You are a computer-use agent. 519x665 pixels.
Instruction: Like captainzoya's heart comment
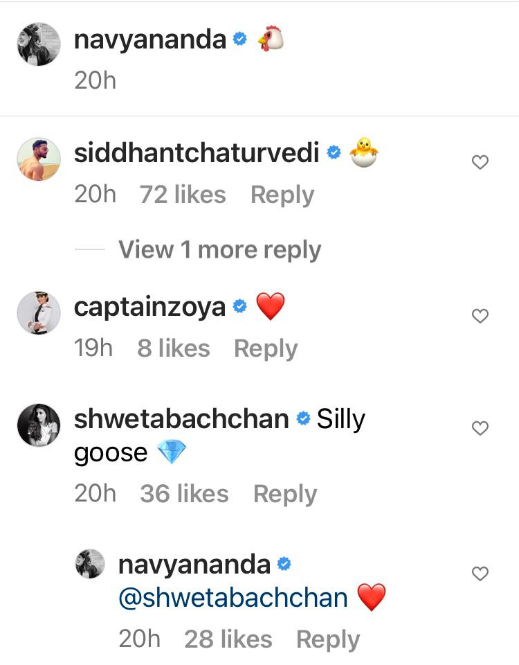pyautogui.click(x=480, y=316)
